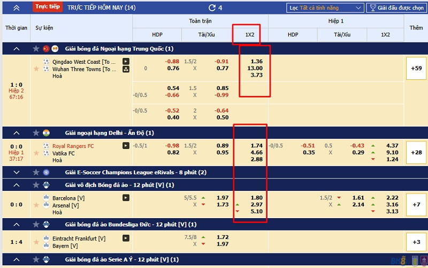Favorite the Qingdao vs Wuhan match star
Screen dimensions: 428x268
tap(36, 69)
